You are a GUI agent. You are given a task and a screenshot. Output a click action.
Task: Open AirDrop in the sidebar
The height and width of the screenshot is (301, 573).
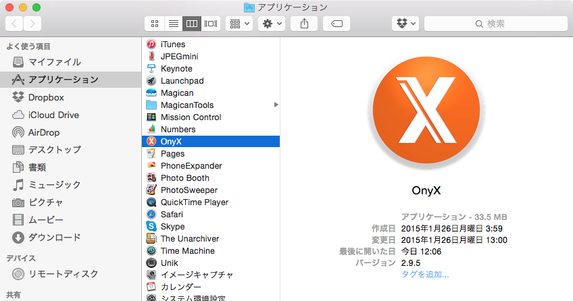tap(70, 132)
